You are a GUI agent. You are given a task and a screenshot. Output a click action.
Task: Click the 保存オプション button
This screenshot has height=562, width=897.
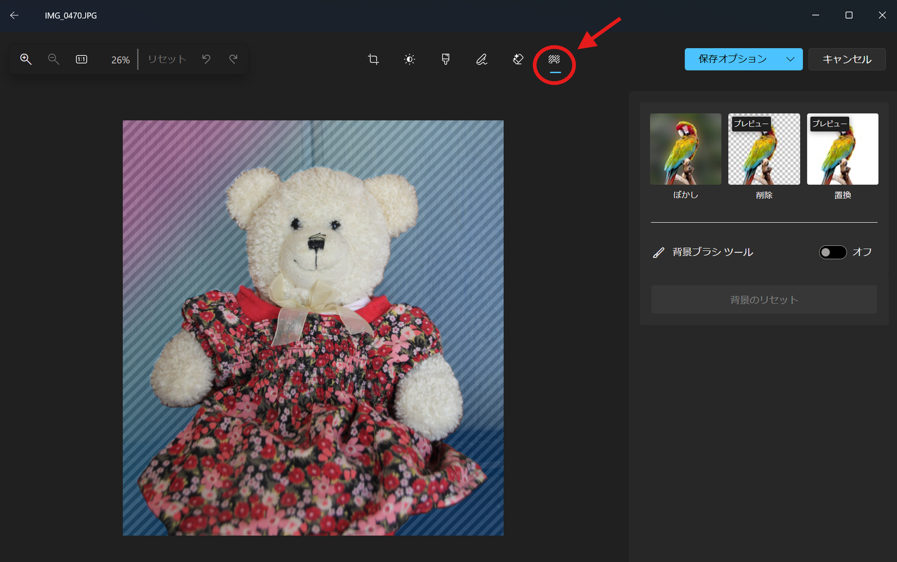[732, 59]
